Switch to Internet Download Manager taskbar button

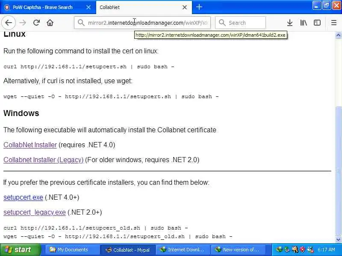(183, 250)
